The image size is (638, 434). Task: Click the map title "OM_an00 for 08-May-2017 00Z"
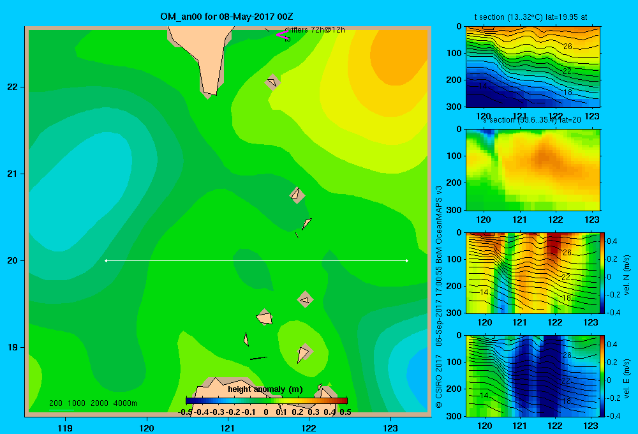226,17
